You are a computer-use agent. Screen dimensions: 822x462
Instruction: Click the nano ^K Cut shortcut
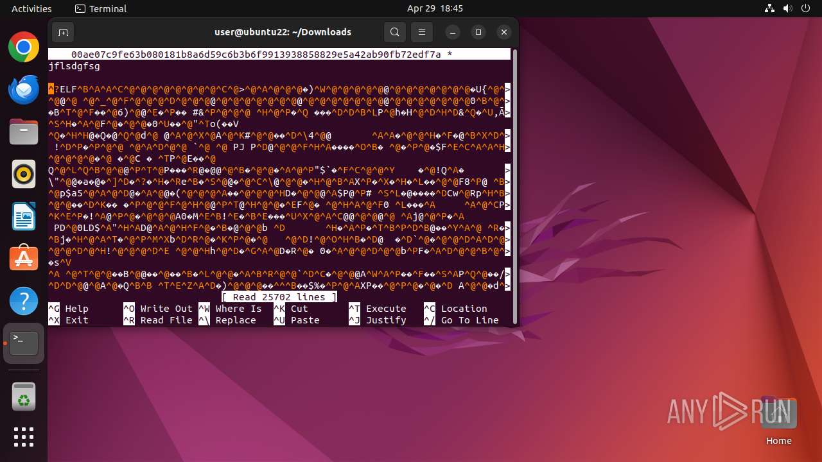pyautogui.click(x=291, y=309)
